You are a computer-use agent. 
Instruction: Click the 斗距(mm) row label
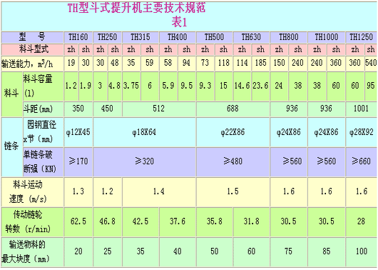click(x=43, y=109)
